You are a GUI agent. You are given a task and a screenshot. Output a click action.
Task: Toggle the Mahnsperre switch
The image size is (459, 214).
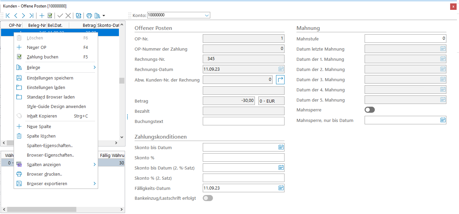pyautogui.click(x=370, y=110)
